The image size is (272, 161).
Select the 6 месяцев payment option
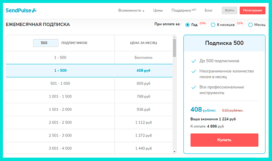coord(213,25)
